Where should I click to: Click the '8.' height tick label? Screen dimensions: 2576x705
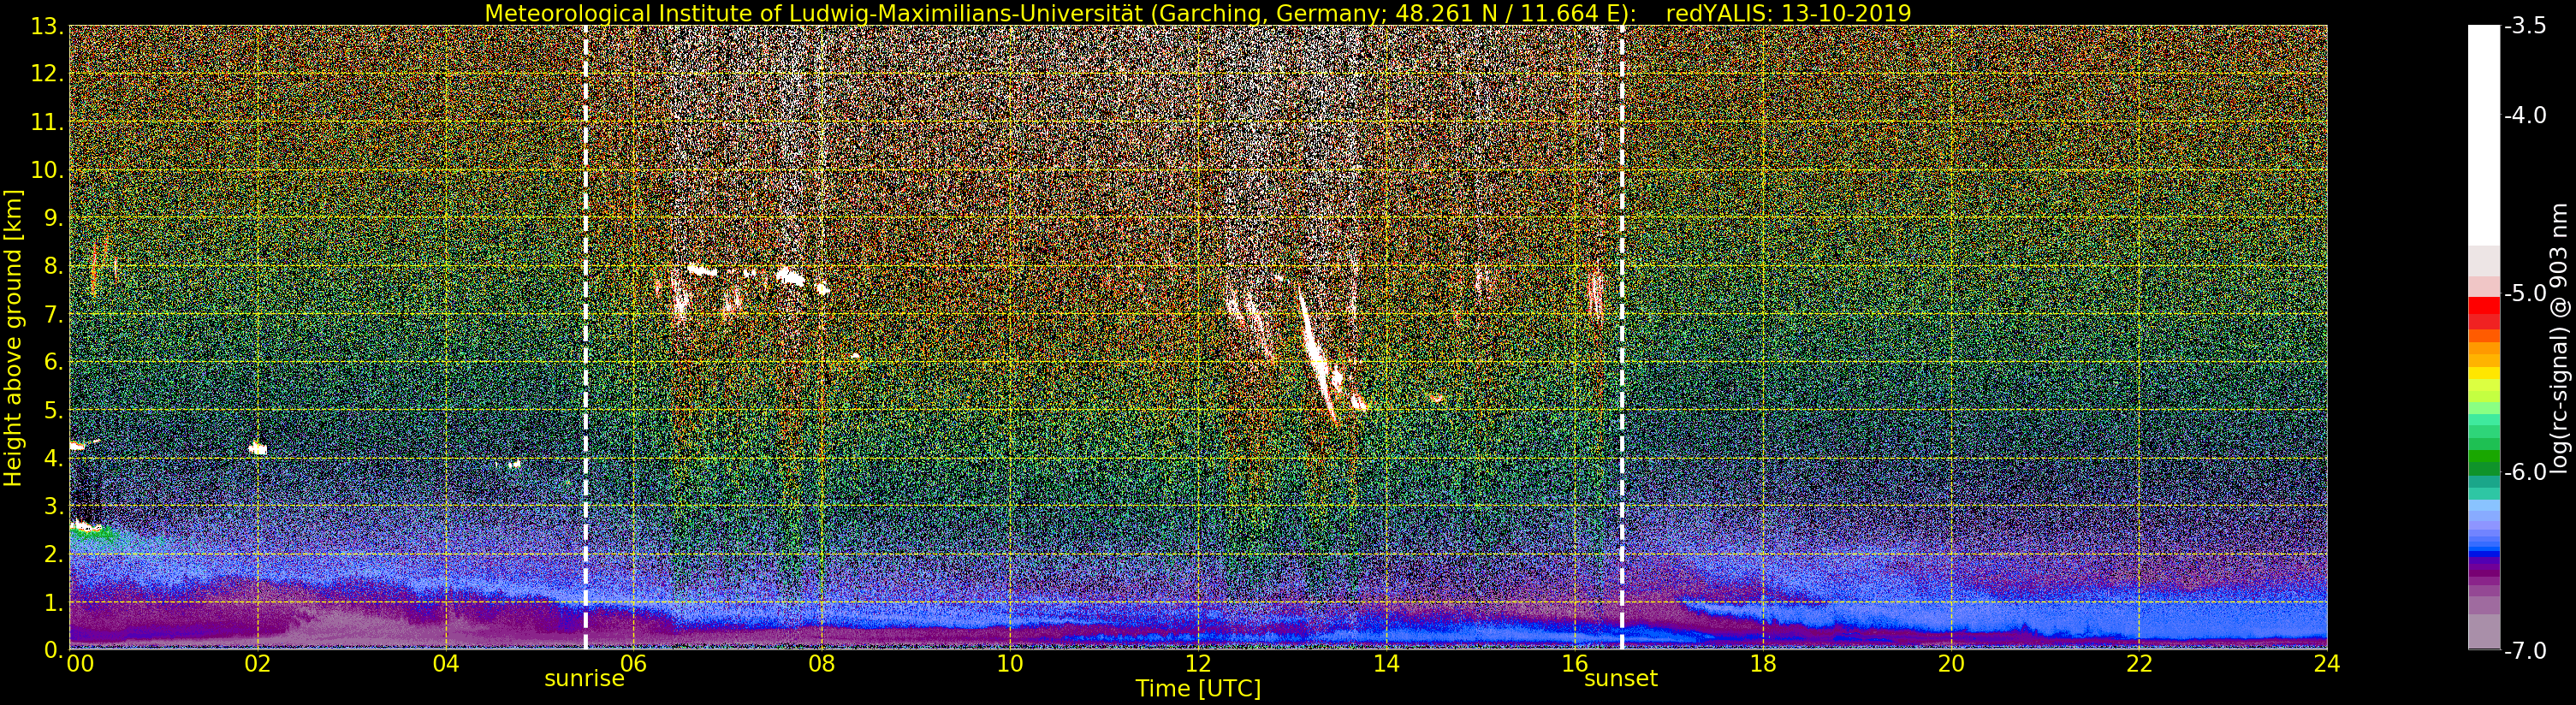54,266
